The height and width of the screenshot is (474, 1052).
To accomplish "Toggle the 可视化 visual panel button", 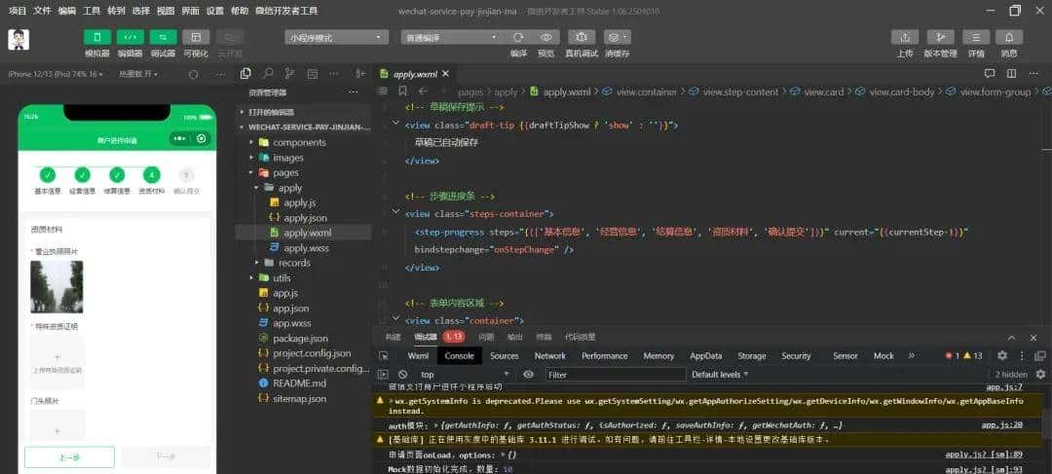I will [196, 37].
